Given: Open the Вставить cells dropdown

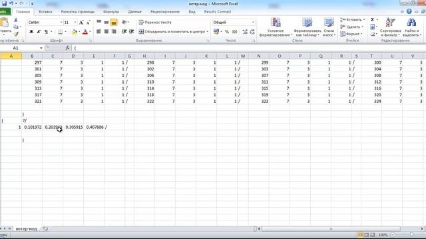Looking at the screenshot, I should click(352, 20).
